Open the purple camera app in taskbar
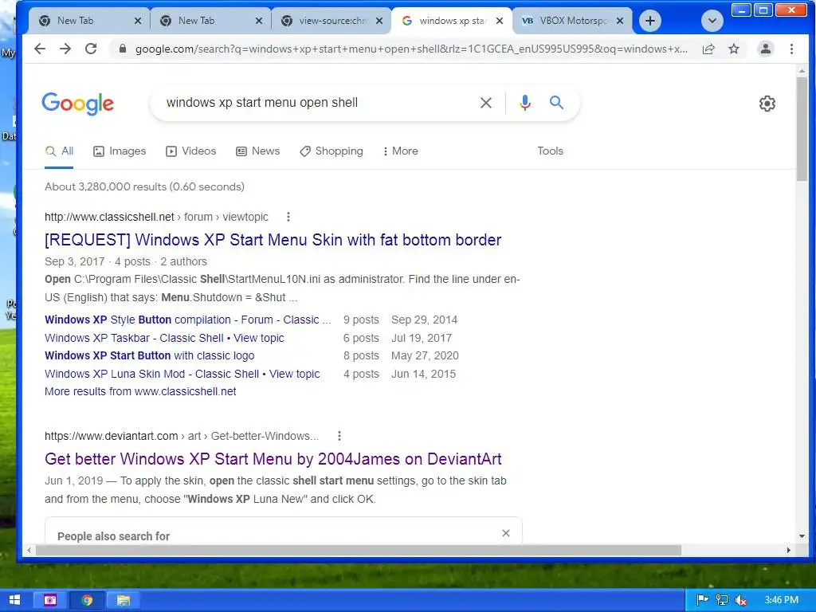The image size is (816, 612). [50, 600]
